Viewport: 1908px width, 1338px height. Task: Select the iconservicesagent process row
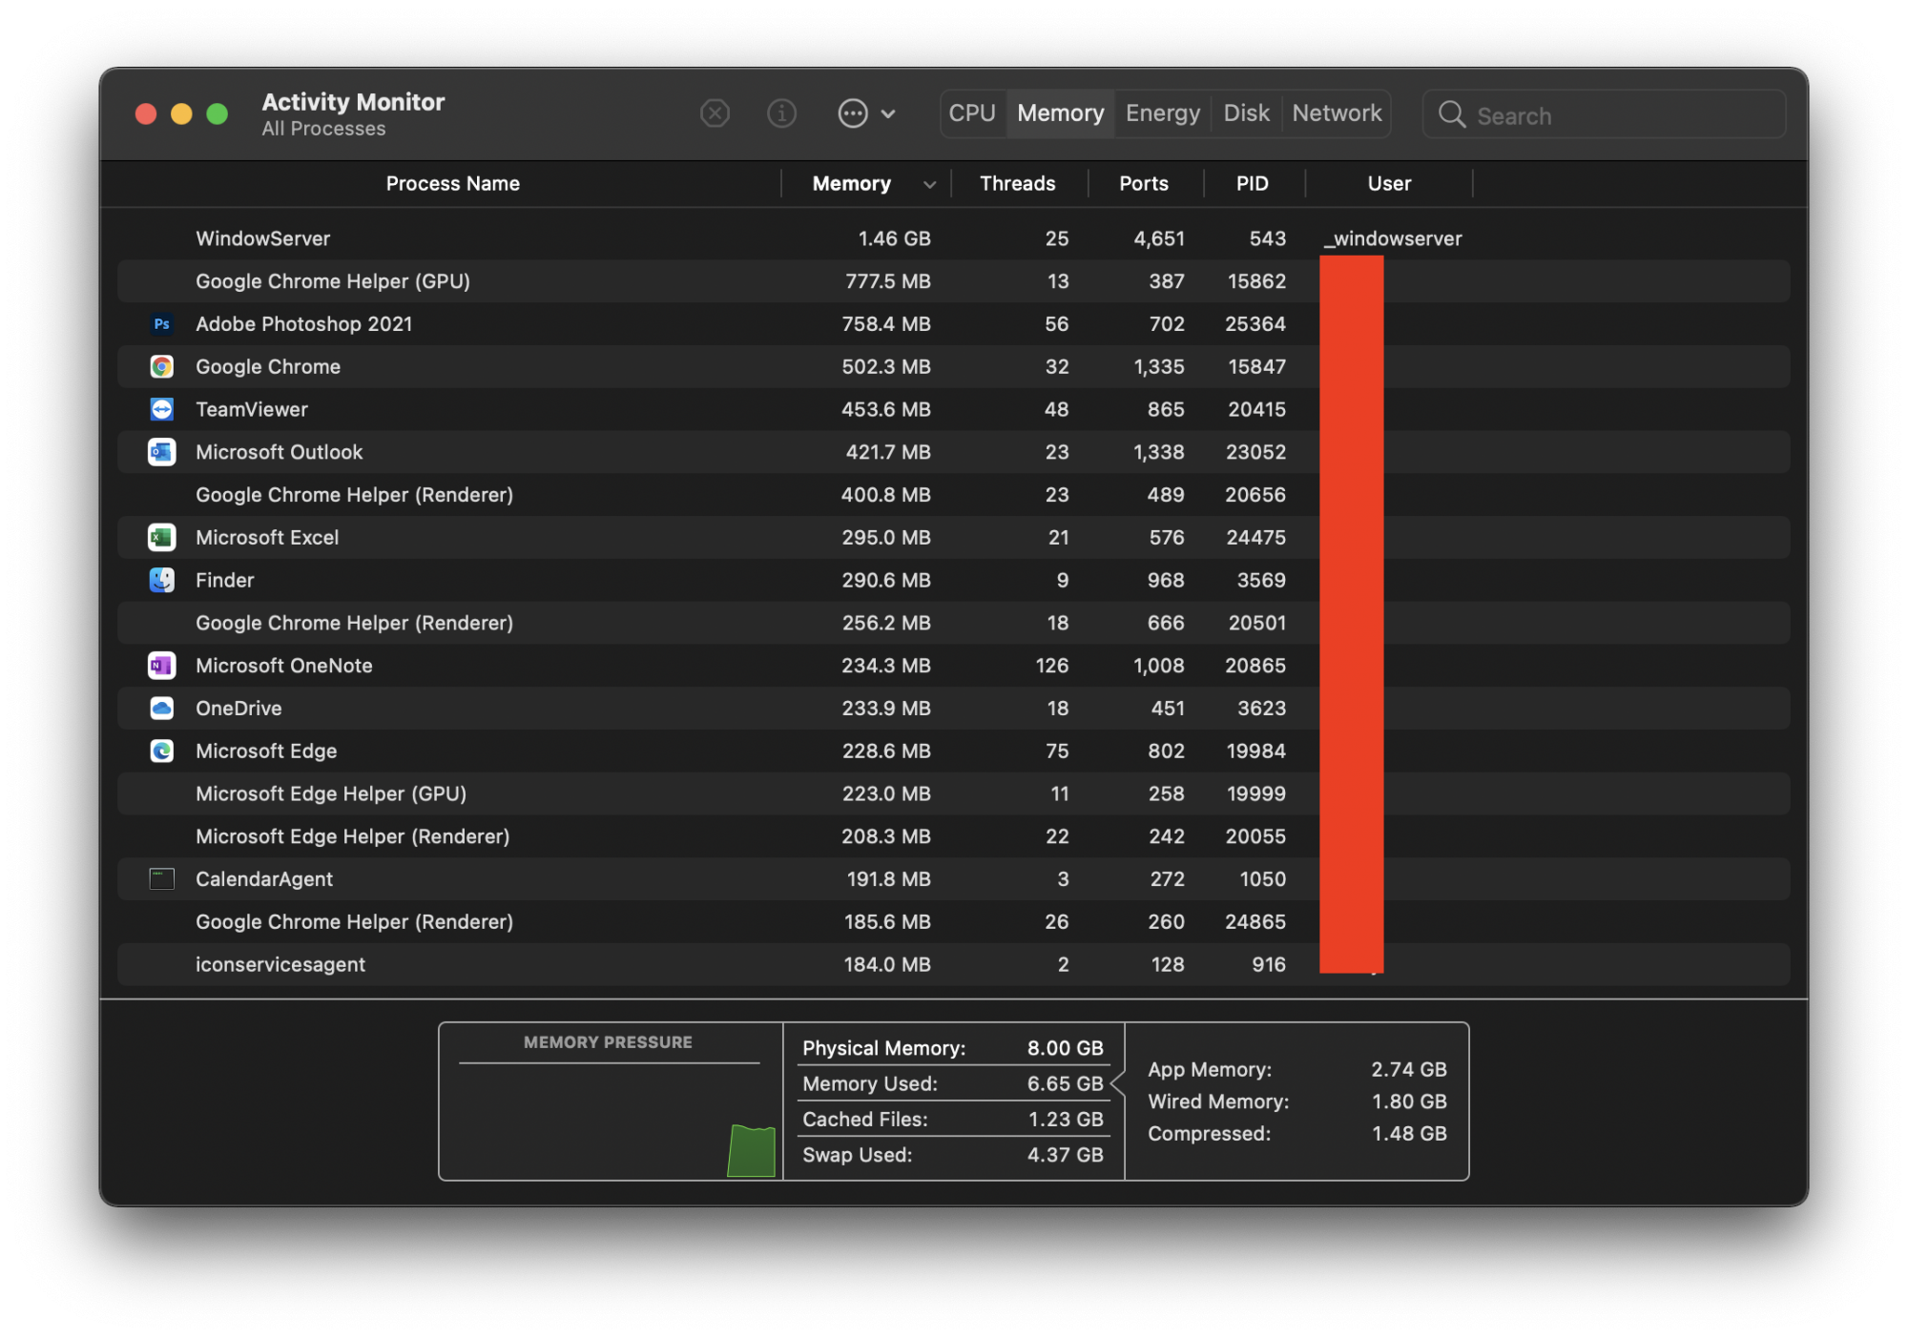coord(953,964)
